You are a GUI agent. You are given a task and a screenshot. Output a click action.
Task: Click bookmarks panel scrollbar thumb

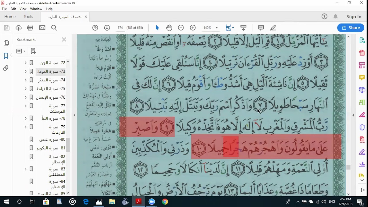[x=68, y=145]
